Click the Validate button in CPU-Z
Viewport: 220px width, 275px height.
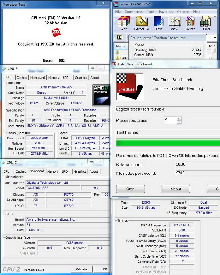pyautogui.click(x=82, y=269)
